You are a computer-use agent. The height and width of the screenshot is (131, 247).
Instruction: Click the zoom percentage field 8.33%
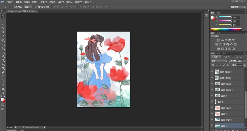click(x=10, y=127)
